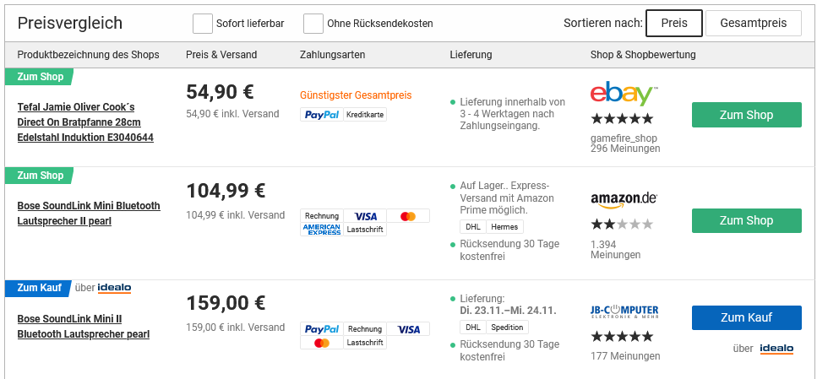Sort offers by Gesamtpreis
The image size is (817, 379).
(x=753, y=24)
